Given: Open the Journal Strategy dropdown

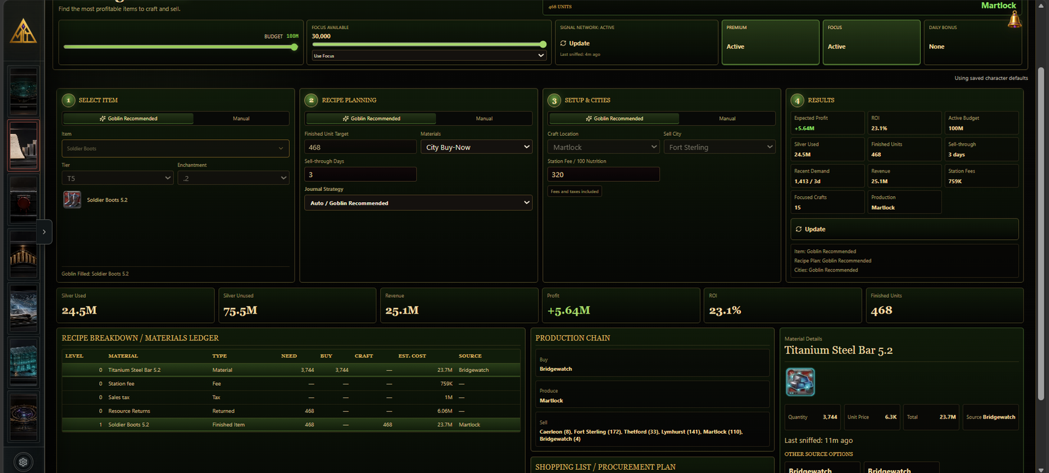Looking at the screenshot, I should tap(418, 203).
